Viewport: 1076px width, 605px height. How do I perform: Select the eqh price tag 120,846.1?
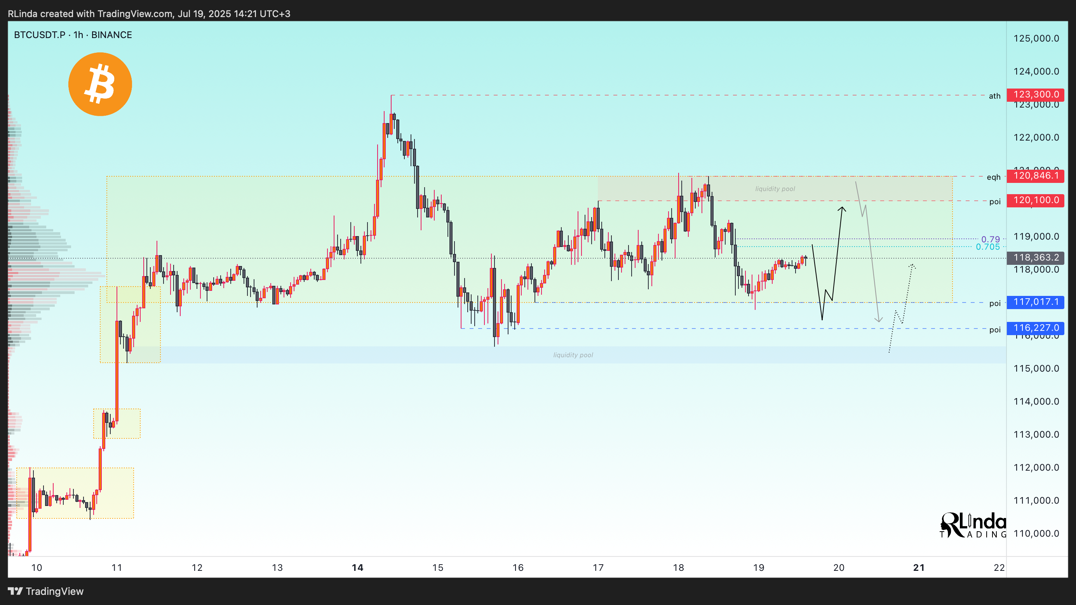[1036, 176]
